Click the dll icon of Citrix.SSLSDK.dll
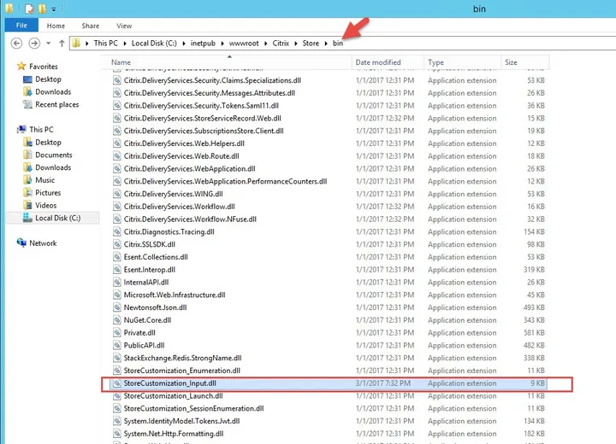Image resolution: width=616 pixels, height=444 pixels. (116, 244)
